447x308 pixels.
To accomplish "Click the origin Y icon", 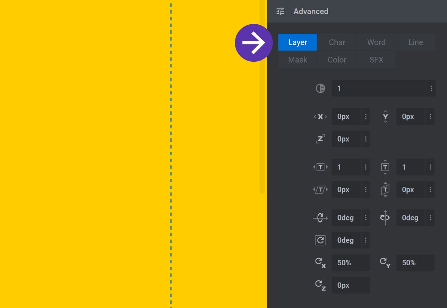I will pyautogui.click(x=385, y=263).
